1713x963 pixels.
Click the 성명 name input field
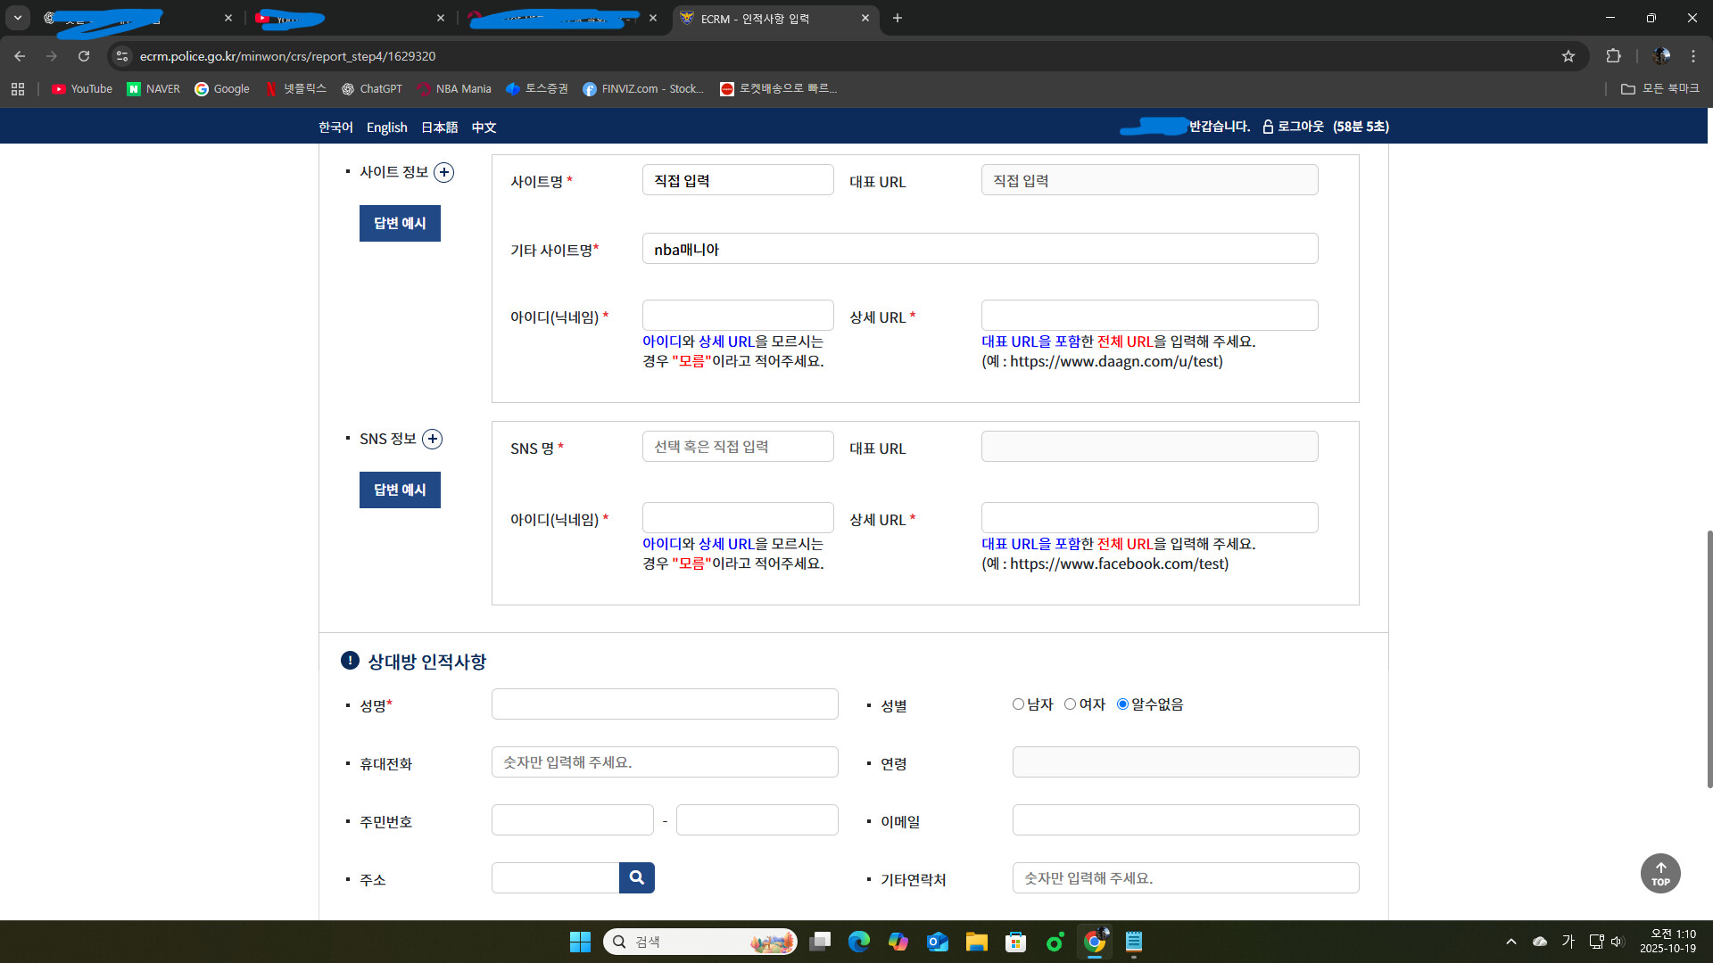[664, 704]
